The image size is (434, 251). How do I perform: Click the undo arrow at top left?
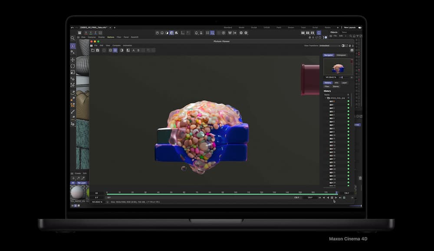point(72,28)
